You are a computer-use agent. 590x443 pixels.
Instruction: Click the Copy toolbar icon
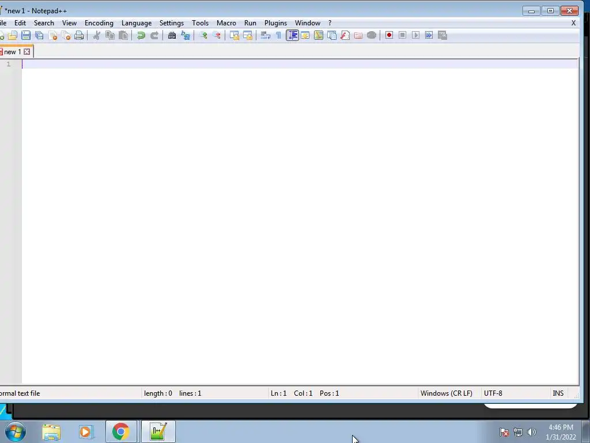click(110, 35)
